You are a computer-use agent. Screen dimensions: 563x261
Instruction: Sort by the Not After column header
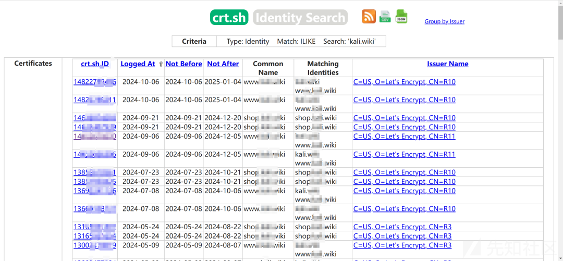tap(223, 64)
